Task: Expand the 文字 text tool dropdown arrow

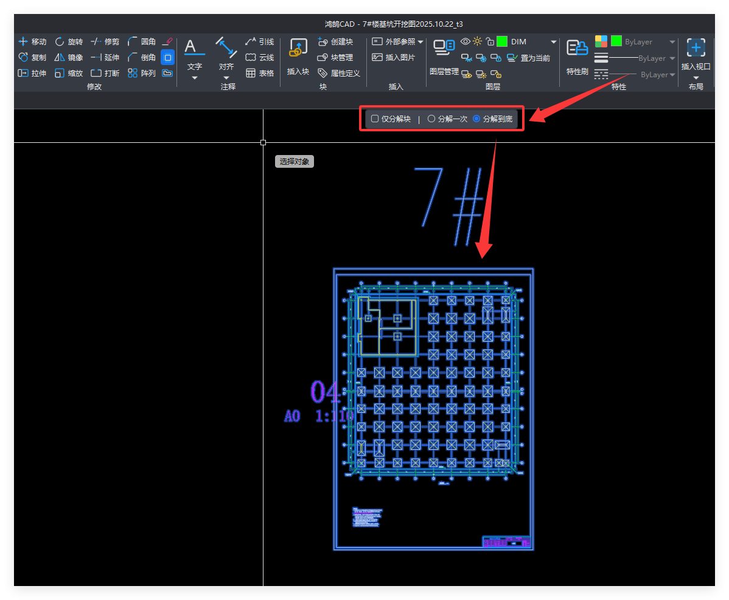Action: coord(195,78)
